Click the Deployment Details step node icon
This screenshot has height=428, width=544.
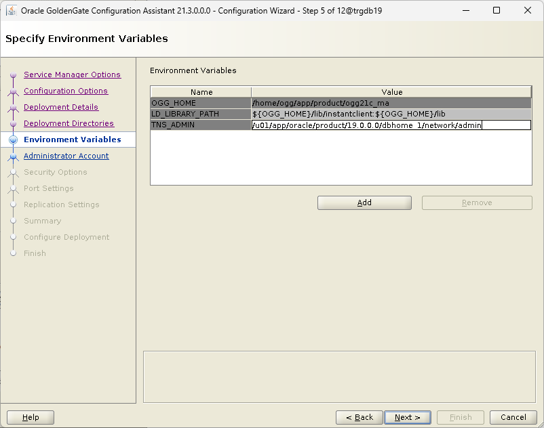[x=13, y=108]
